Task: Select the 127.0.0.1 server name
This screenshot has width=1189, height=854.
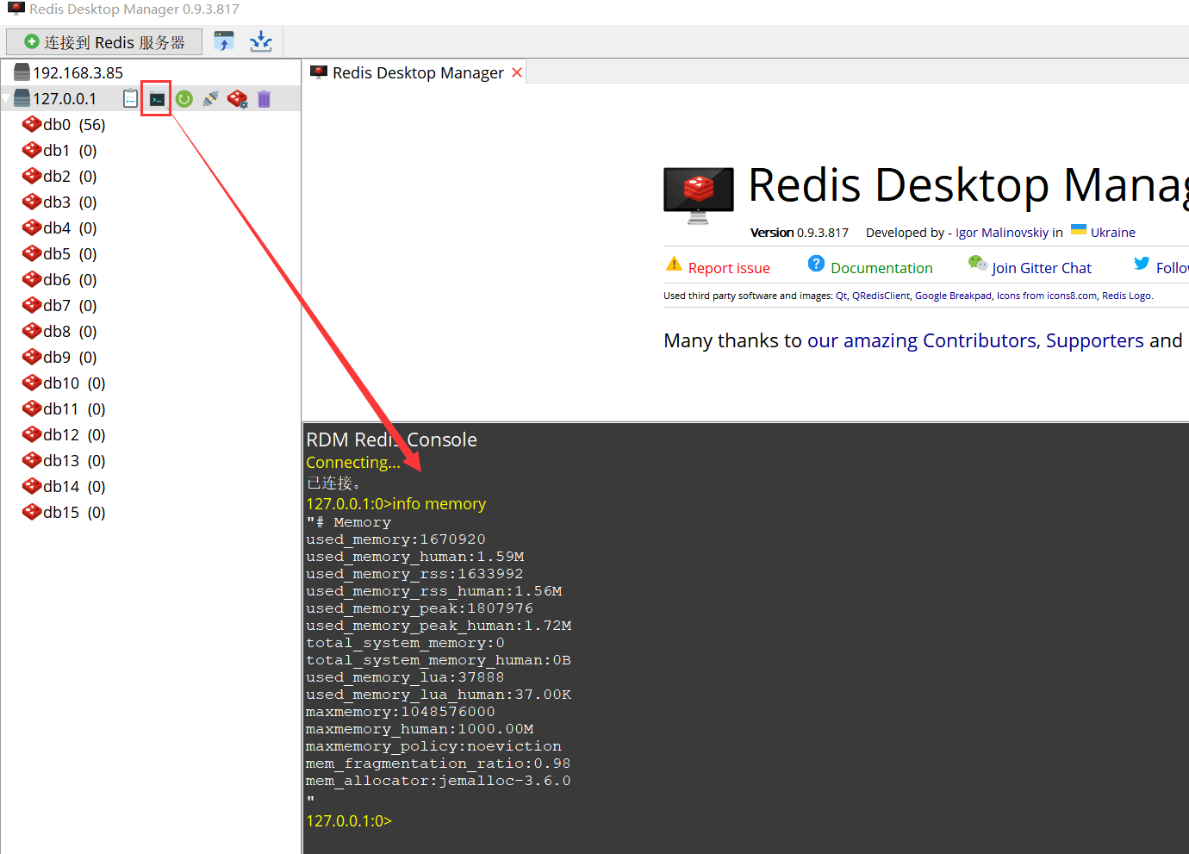Action: (65, 99)
